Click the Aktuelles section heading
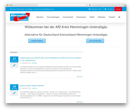Image resolution: width=132 pixels, height=111 pixels. click(14, 52)
